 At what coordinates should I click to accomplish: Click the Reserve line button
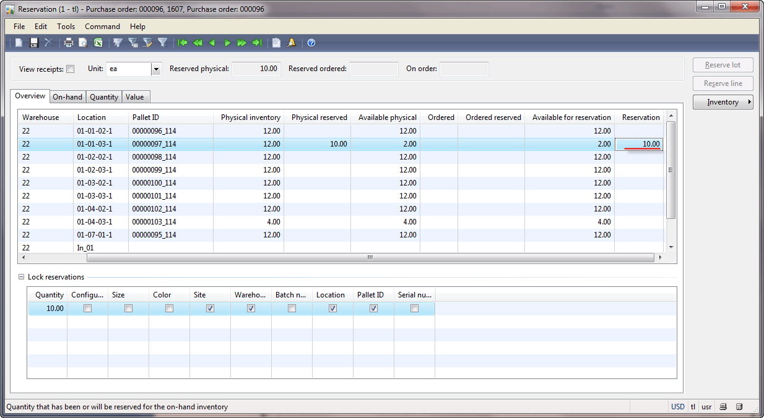(x=723, y=83)
